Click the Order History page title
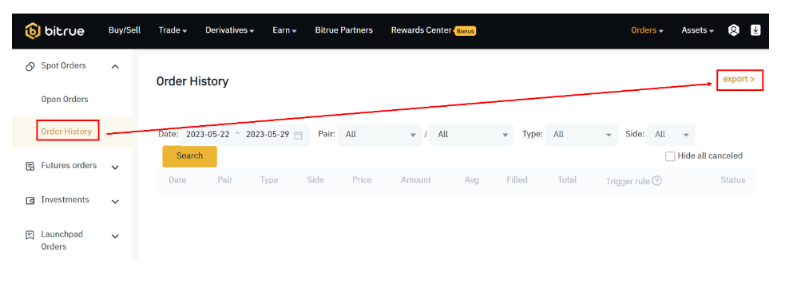This screenshot has width=793, height=295. click(192, 81)
